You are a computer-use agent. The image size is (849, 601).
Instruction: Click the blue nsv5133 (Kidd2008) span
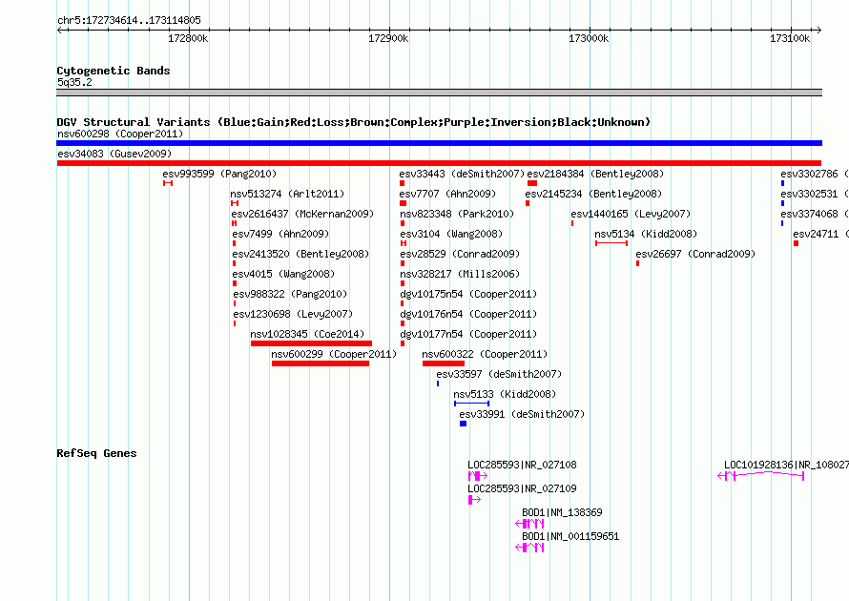point(471,404)
